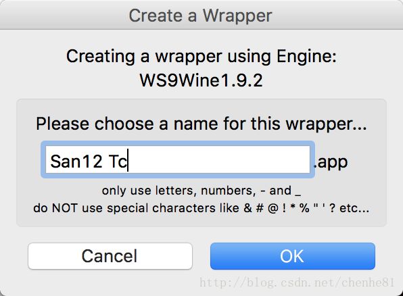Click the word 'San12' in the field
Image resolution: width=403 pixels, height=296 pixels.
(76, 162)
